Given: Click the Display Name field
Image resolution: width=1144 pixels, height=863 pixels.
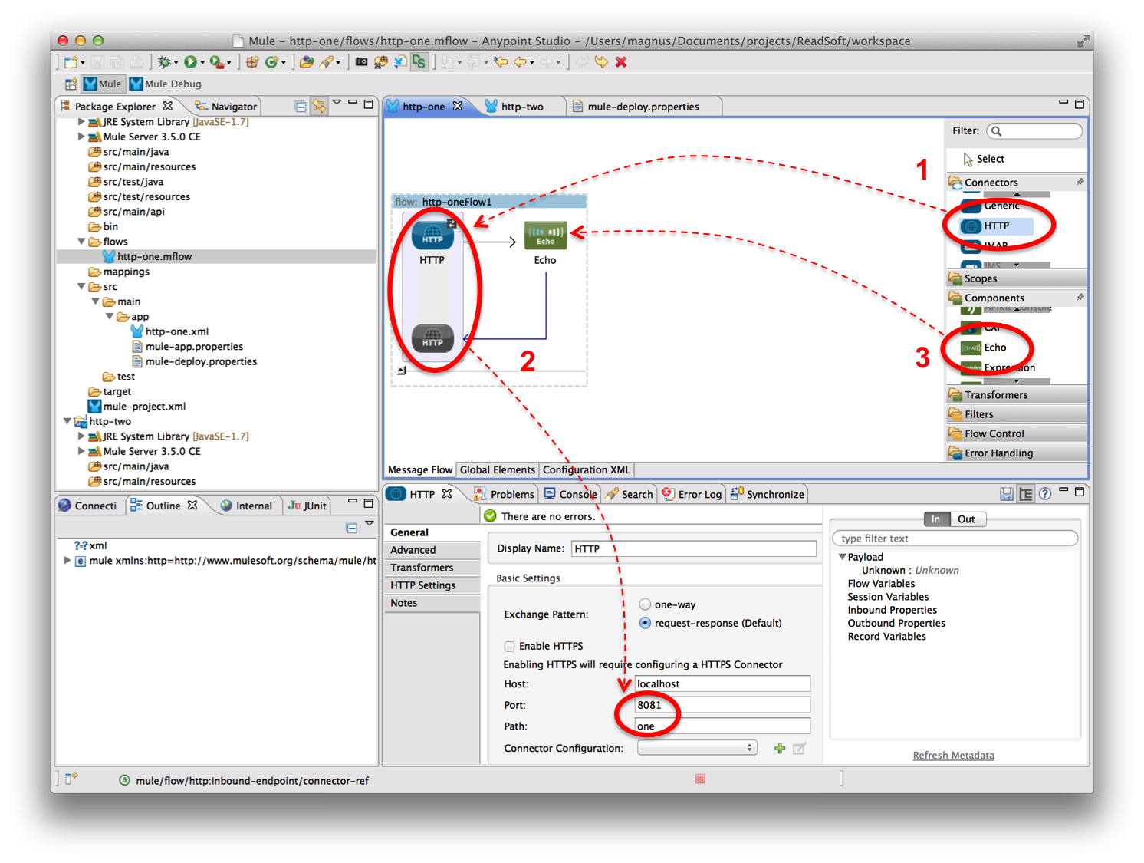Looking at the screenshot, I should [x=693, y=548].
